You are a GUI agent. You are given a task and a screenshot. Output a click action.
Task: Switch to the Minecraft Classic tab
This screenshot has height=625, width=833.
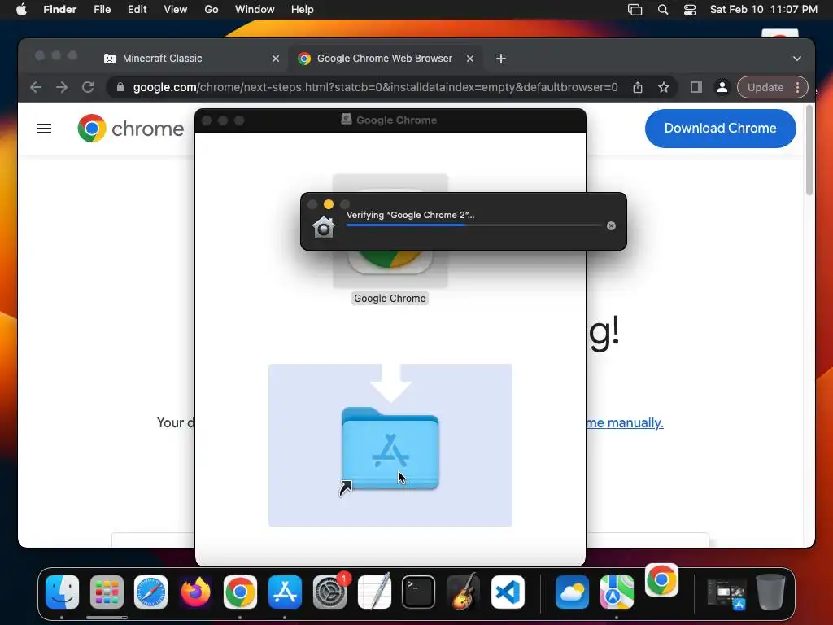pos(162,59)
